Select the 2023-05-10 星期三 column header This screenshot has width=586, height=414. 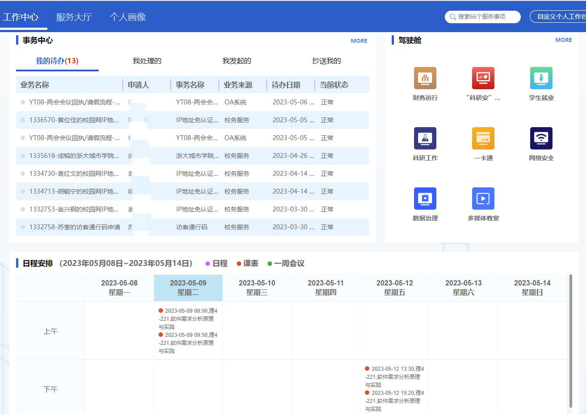[x=257, y=288]
